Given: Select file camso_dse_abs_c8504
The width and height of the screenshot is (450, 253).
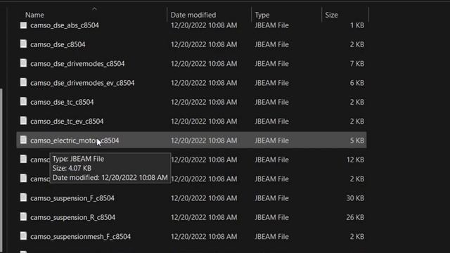Looking at the screenshot, I should 65,25.
